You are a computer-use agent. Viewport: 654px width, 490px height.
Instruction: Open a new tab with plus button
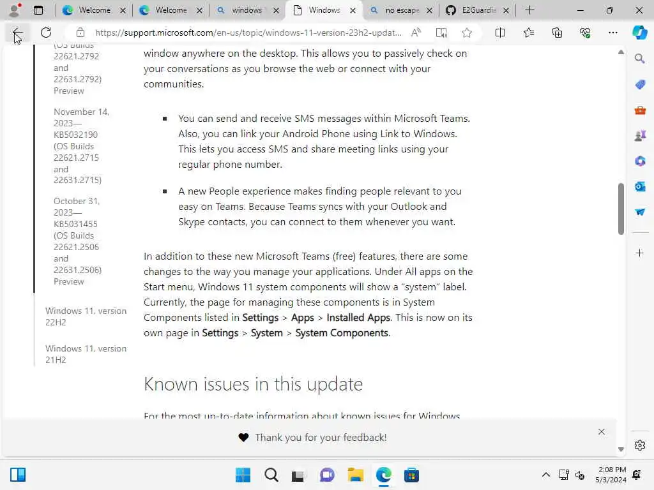tap(529, 10)
